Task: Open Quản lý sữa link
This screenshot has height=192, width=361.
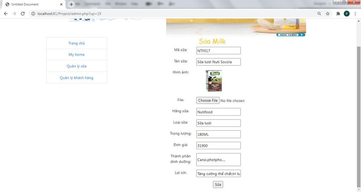Action: point(77,66)
